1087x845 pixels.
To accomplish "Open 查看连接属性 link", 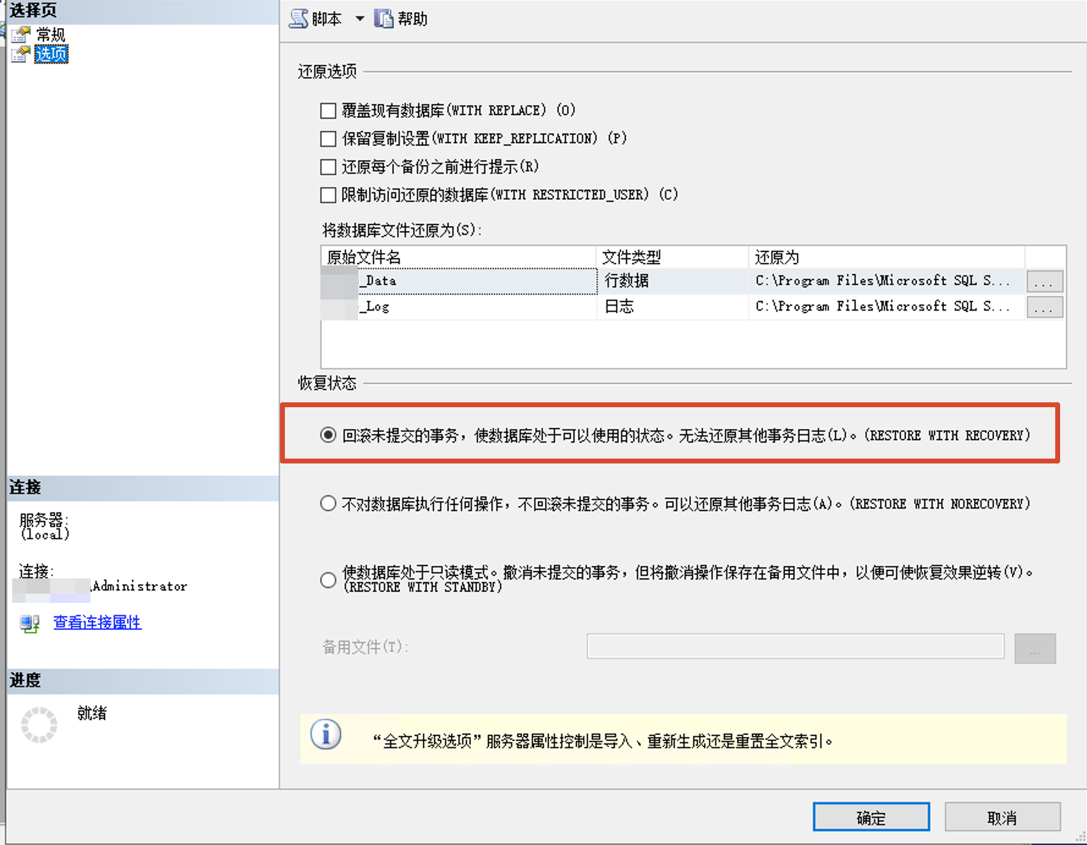I will click(x=97, y=622).
